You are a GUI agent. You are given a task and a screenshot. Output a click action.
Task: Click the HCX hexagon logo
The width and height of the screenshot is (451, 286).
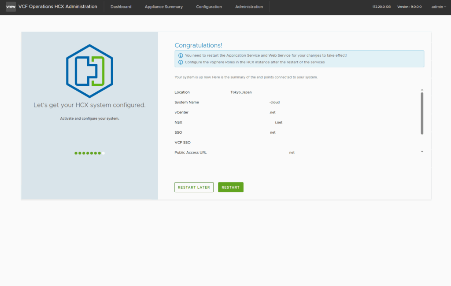tap(89, 71)
